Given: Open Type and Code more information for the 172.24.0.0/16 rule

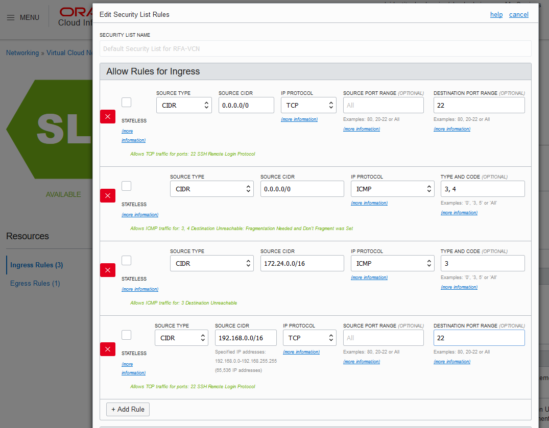Looking at the screenshot, I should 459,287.
